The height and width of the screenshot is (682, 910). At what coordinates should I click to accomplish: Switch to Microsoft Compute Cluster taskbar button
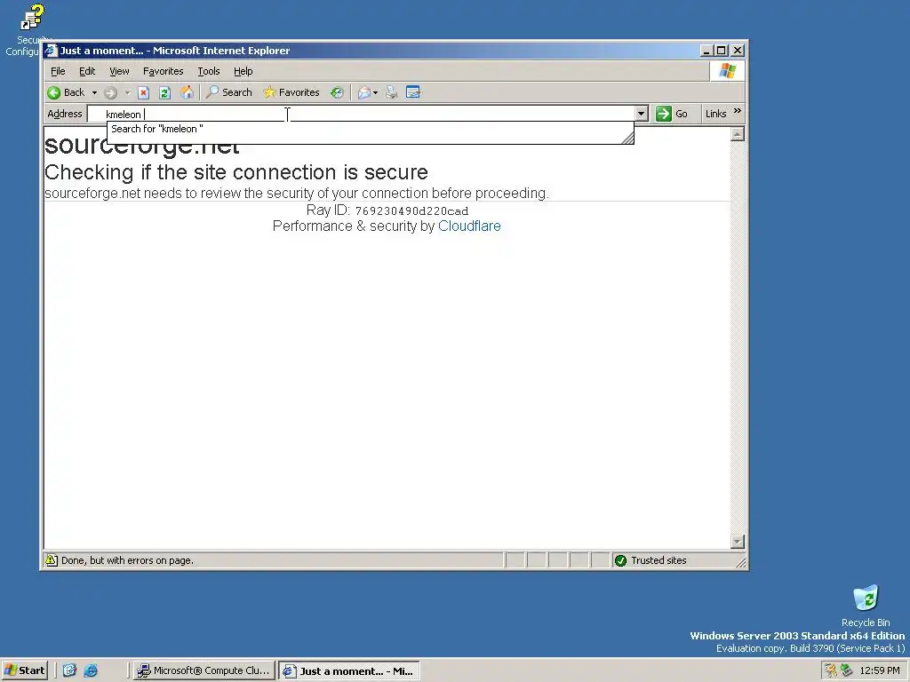click(204, 670)
